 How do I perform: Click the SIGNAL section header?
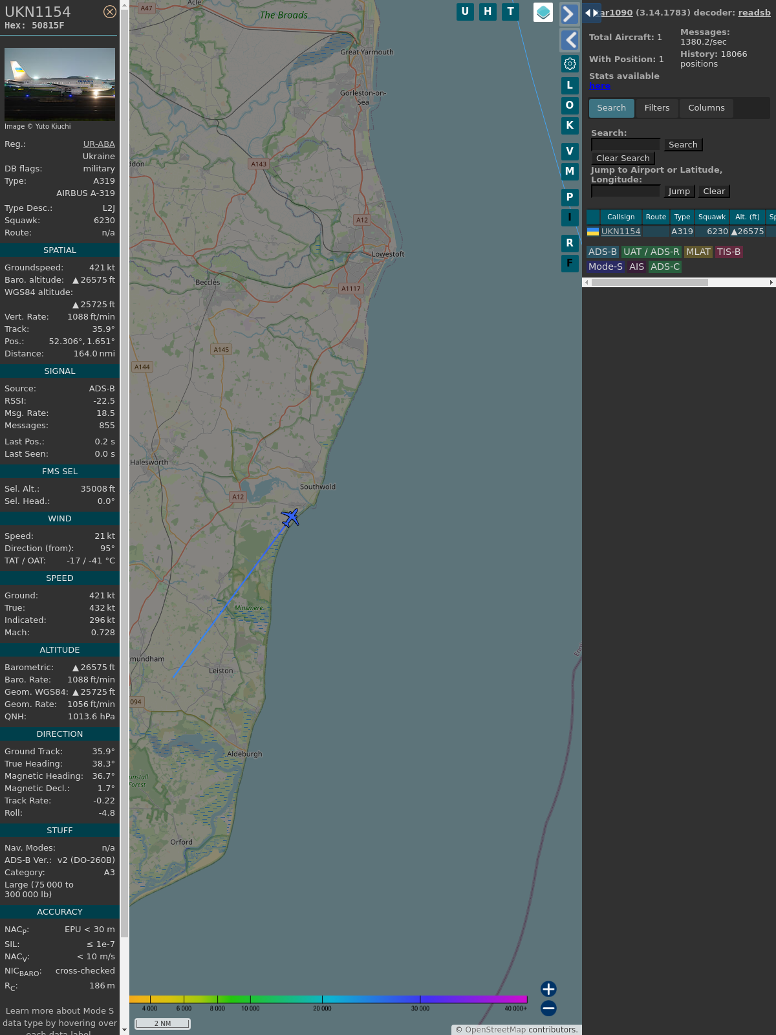click(x=59, y=371)
